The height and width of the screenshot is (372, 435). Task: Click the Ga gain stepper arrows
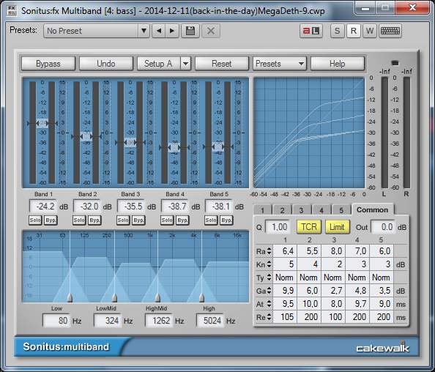pos(269,291)
